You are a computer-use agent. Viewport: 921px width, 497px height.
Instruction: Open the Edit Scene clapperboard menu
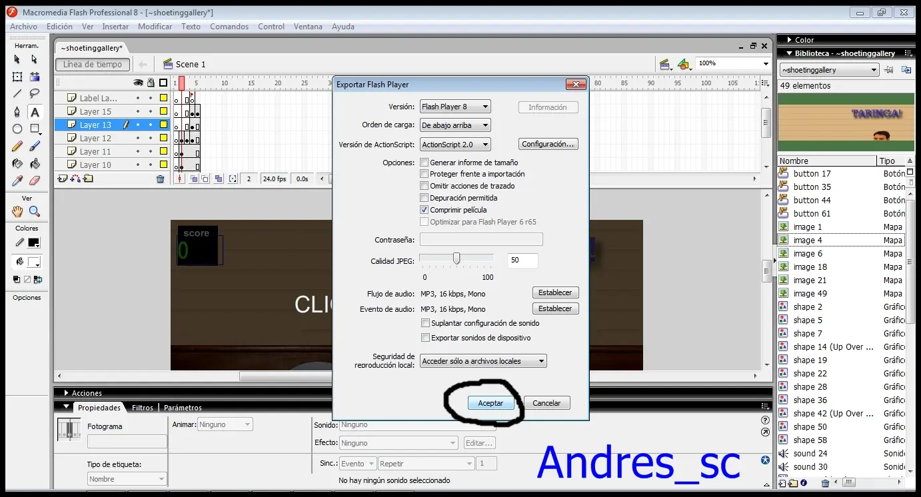664,64
